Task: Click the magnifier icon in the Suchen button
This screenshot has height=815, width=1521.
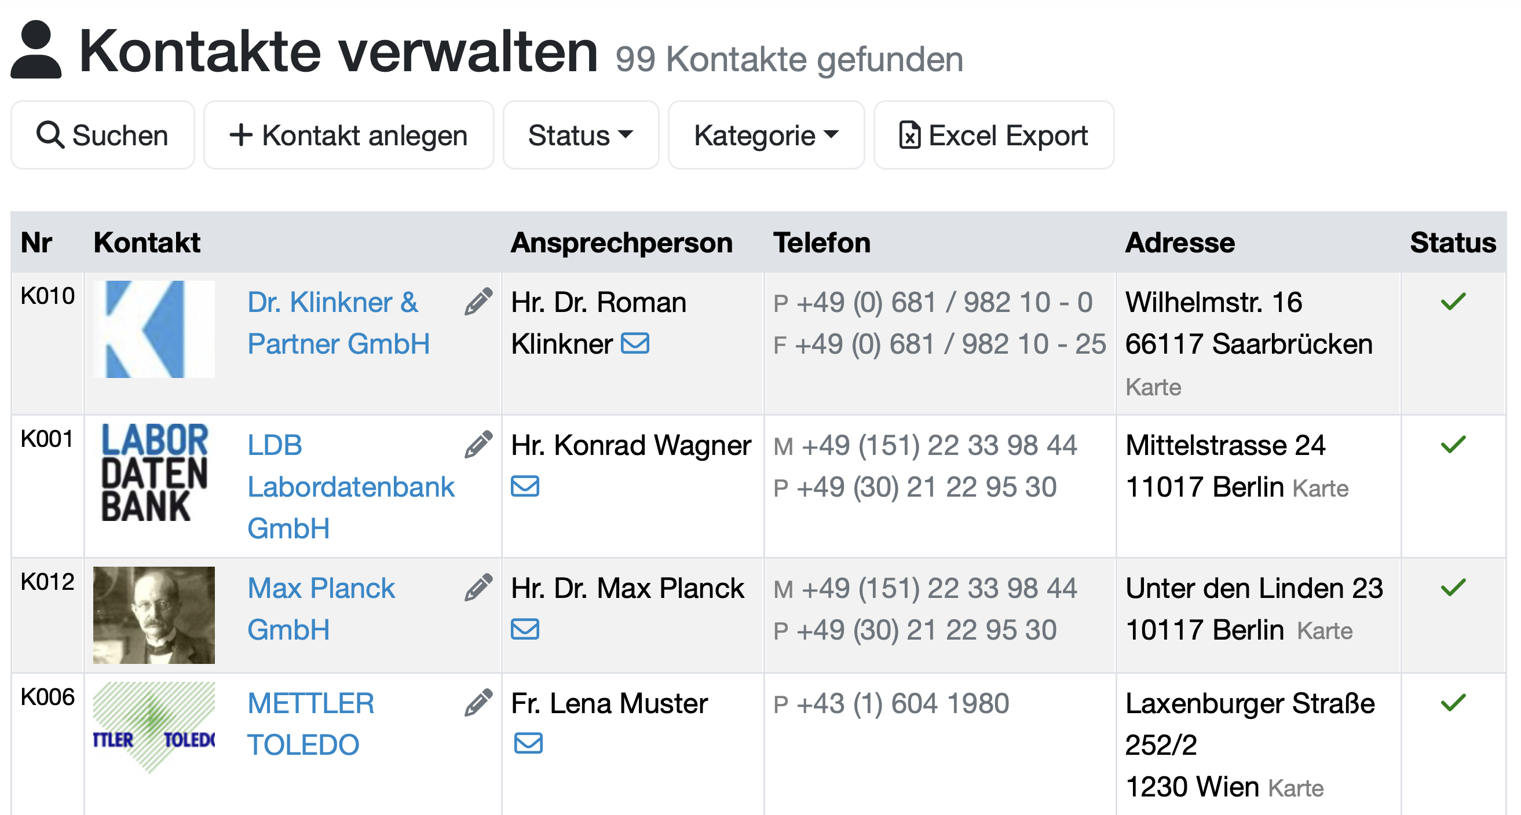Action: (50, 134)
